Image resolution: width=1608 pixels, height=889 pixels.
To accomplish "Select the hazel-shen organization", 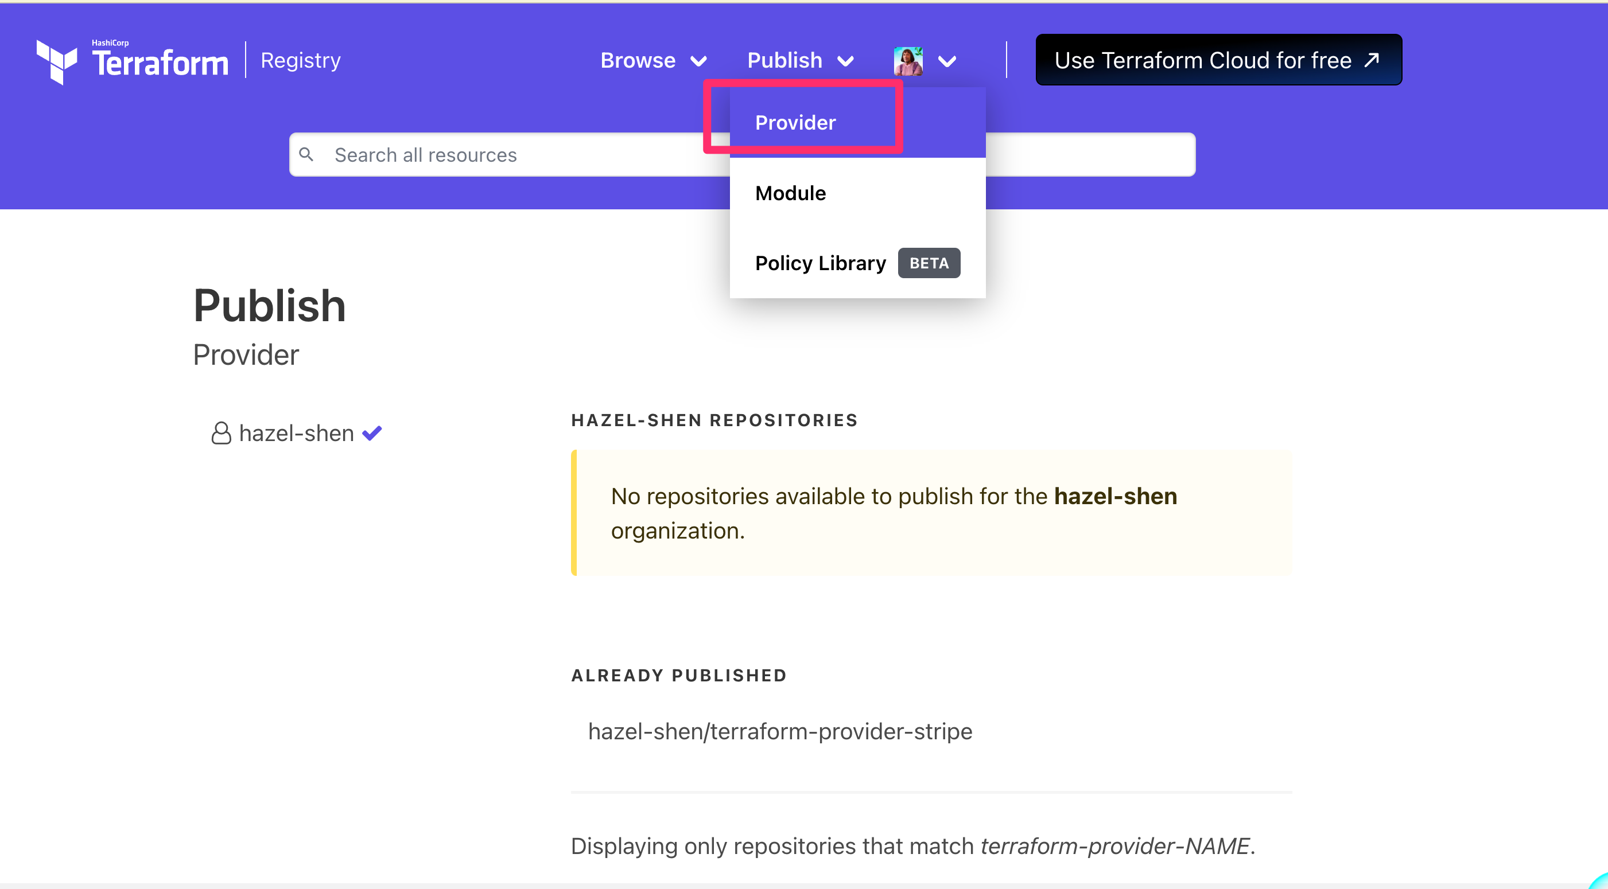I will pyautogui.click(x=297, y=433).
